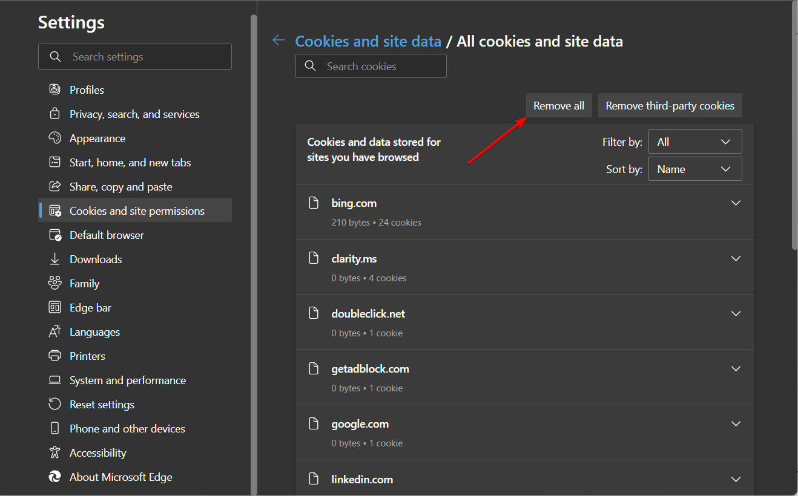798x496 pixels.
Task: Click the Downloads arrow icon
Action: (x=55, y=259)
